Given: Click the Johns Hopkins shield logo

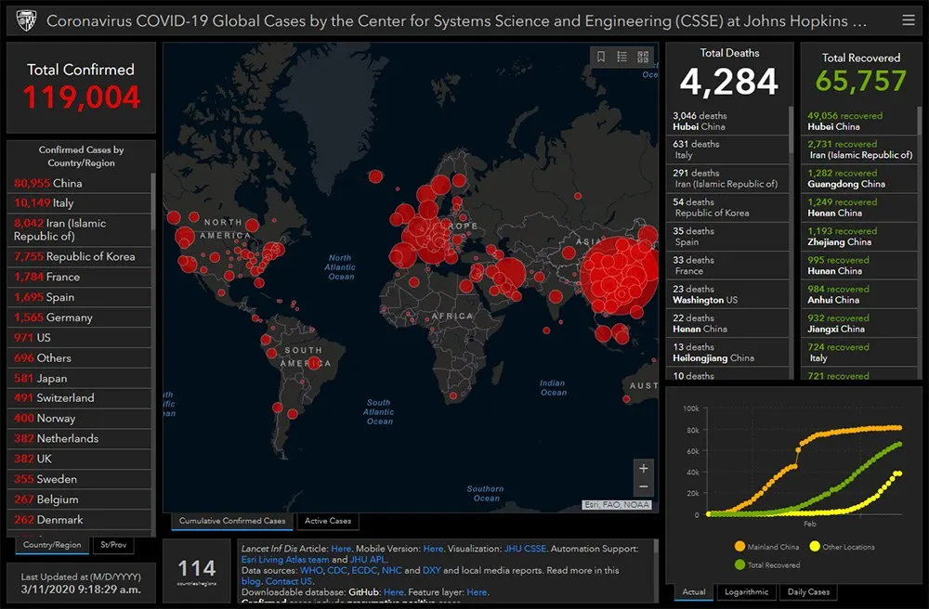Looking at the screenshot, I should click(26, 19).
